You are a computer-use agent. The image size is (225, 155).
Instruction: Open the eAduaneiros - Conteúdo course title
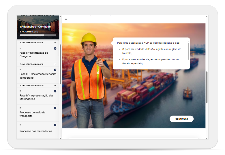tap(35, 27)
